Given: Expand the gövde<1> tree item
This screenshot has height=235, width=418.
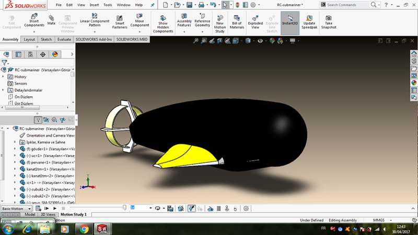Looking at the screenshot, I should pyautogui.click(x=15, y=149).
